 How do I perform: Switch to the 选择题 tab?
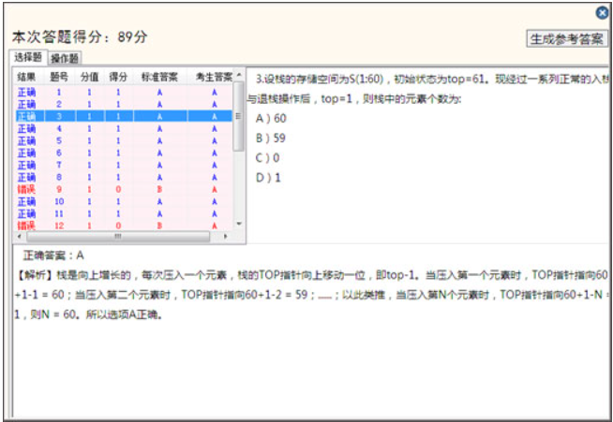(28, 57)
